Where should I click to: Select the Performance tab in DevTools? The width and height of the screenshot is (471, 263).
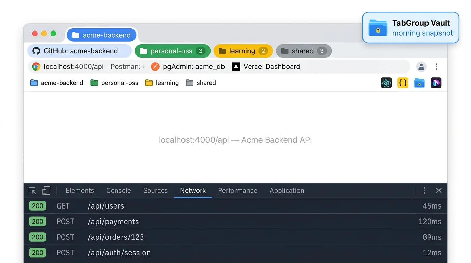coord(238,190)
